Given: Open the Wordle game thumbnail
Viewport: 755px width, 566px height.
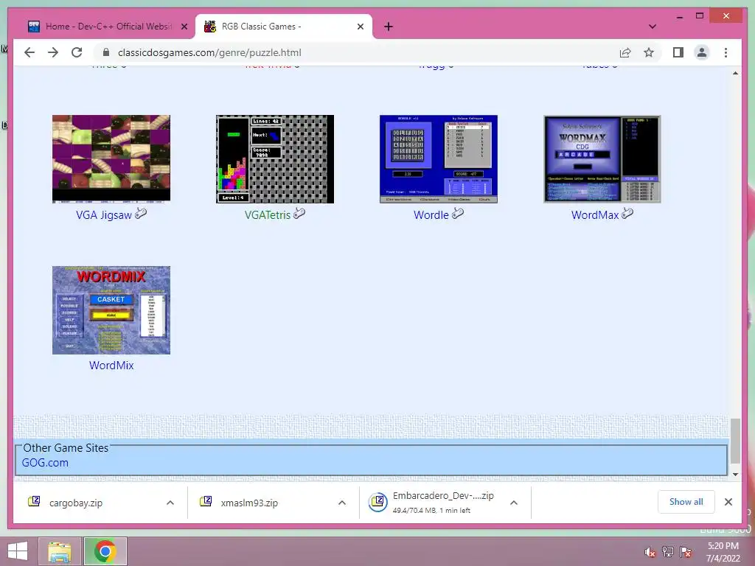Looking at the screenshot, I should click(439, 159).
